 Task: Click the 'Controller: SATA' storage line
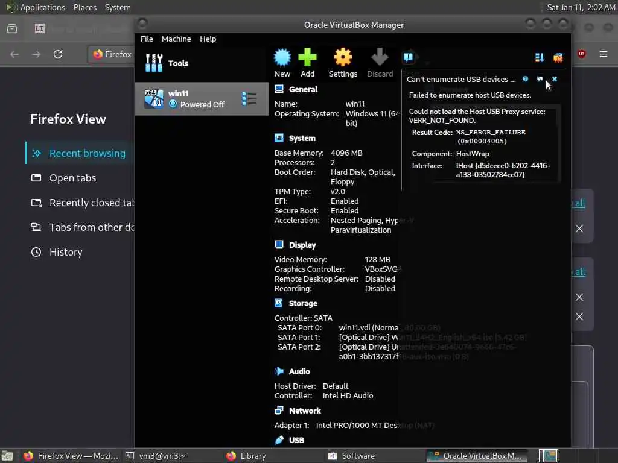point(304,318)
